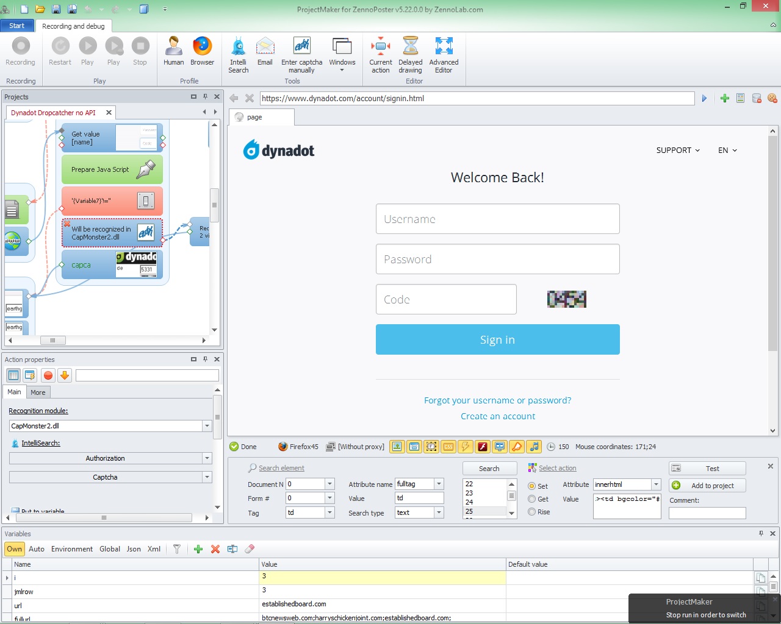Image resolution: width=781 pixels, height=624 pixels.
Task: Select the Own variables tab
Action: tap(14, 549)
